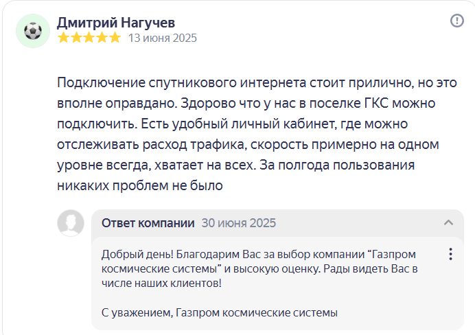Screen dimensions: 475x335
Task: Click the review date 13 июня 2025
Action: pyautogui.click(x=163, y=38)
